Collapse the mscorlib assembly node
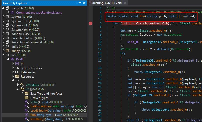The width and height of the screenshot is (202, 122). pyautogui.click(x=3, y=8)
